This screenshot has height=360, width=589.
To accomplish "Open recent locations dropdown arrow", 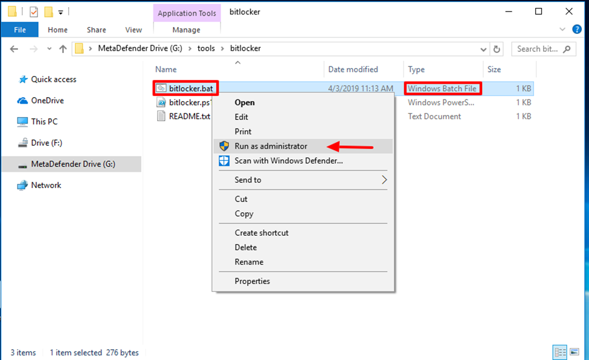I will (x=49, y=49).
